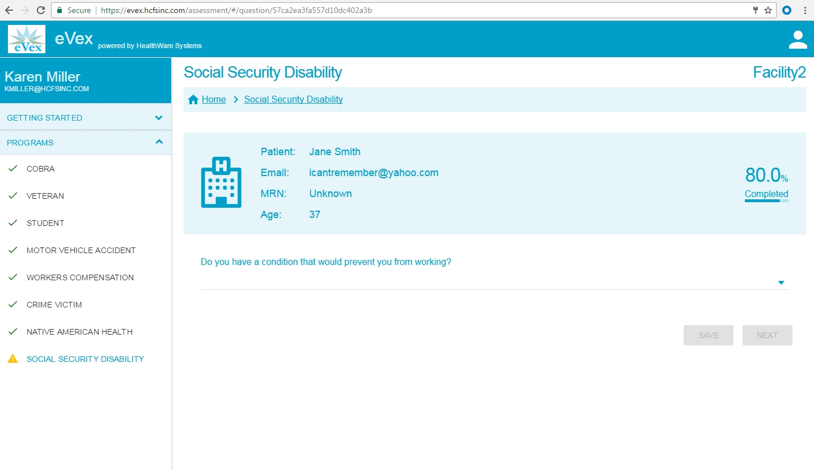Image resolution: width=814 pixels, height=470 pixels.
Task: Click the eVex logo icon
Action: 27,39
